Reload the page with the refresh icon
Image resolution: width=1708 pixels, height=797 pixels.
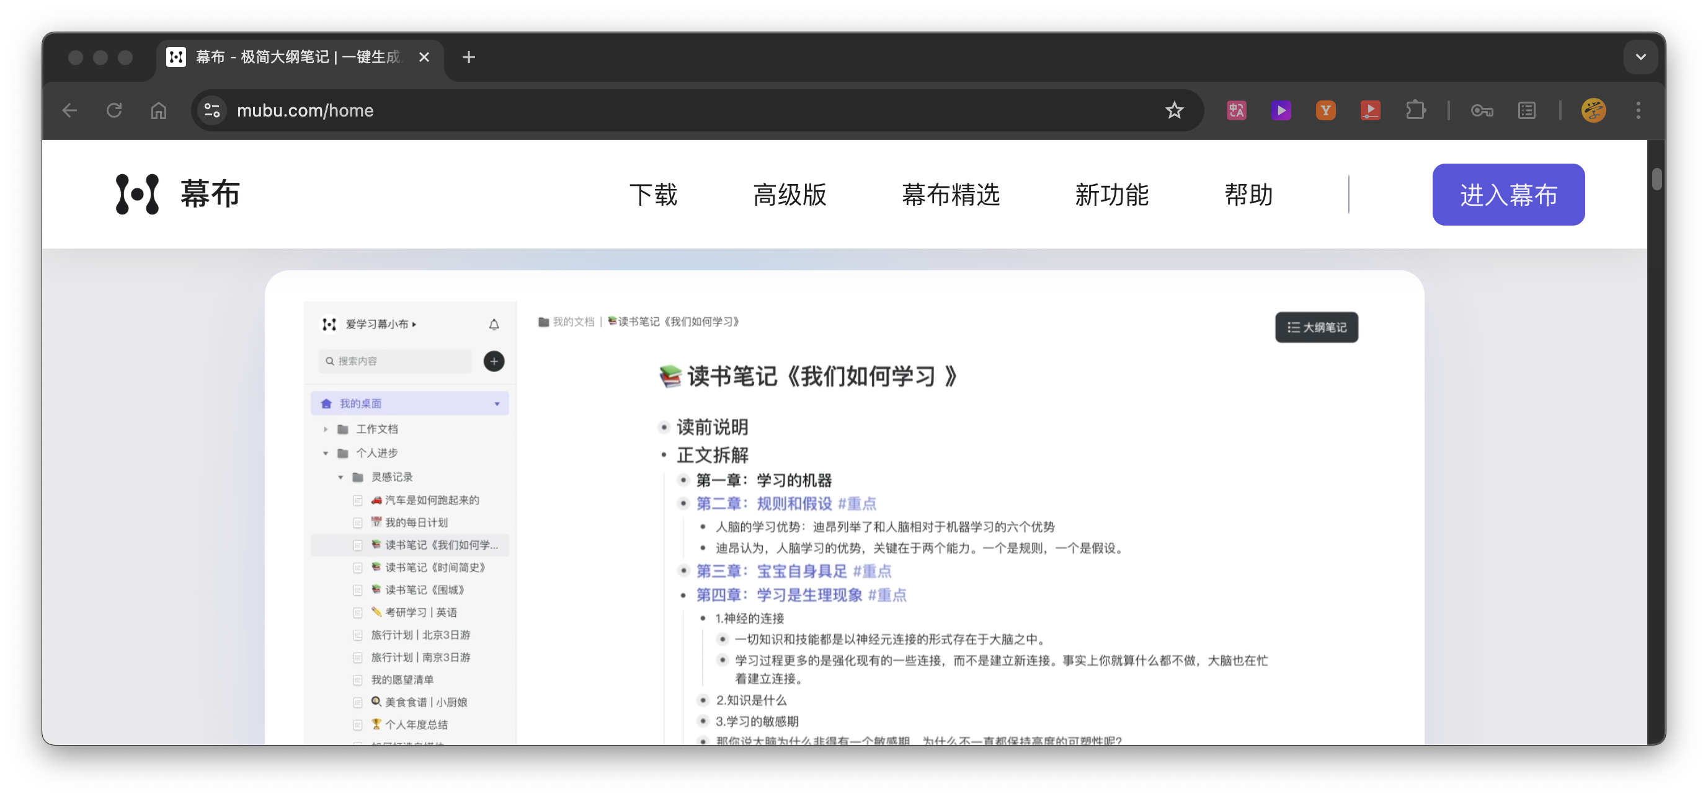[113, 110]
